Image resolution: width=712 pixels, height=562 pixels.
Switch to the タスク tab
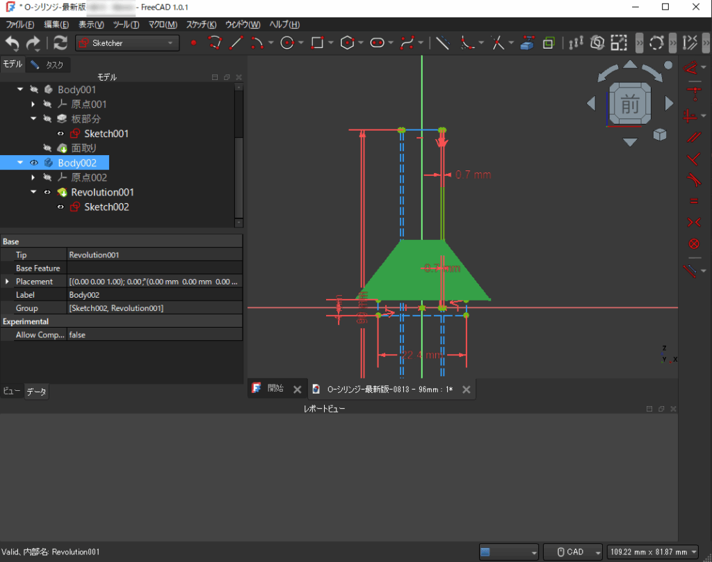tap(49, 65)
